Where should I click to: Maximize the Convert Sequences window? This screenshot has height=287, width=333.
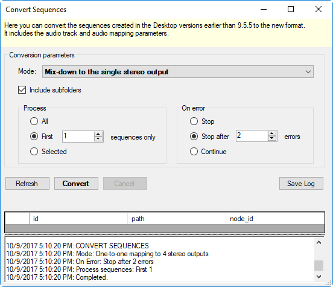pos(291,9)
